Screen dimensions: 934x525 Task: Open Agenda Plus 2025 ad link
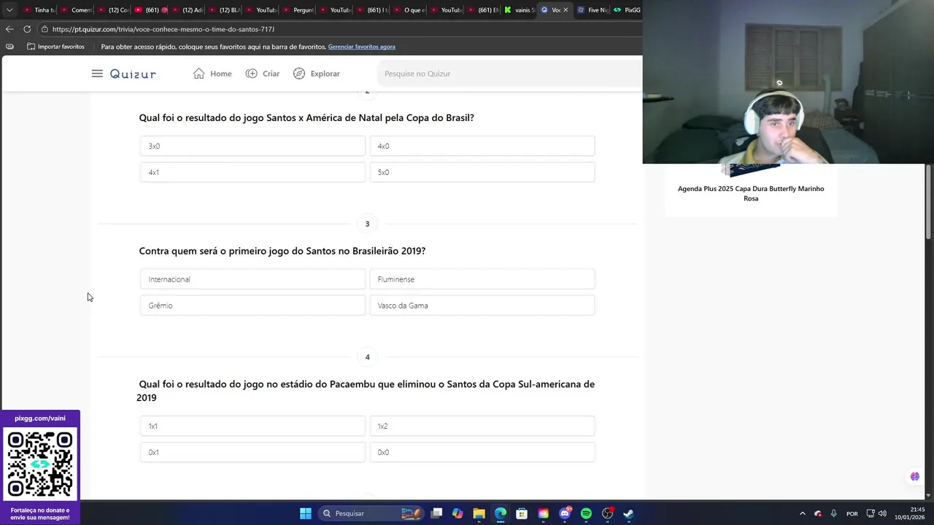751,193
